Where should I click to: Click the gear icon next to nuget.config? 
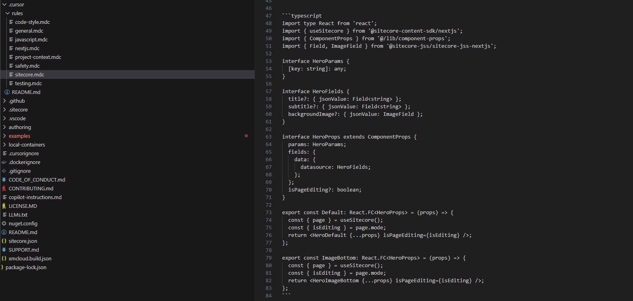click(x=4, y=223)
